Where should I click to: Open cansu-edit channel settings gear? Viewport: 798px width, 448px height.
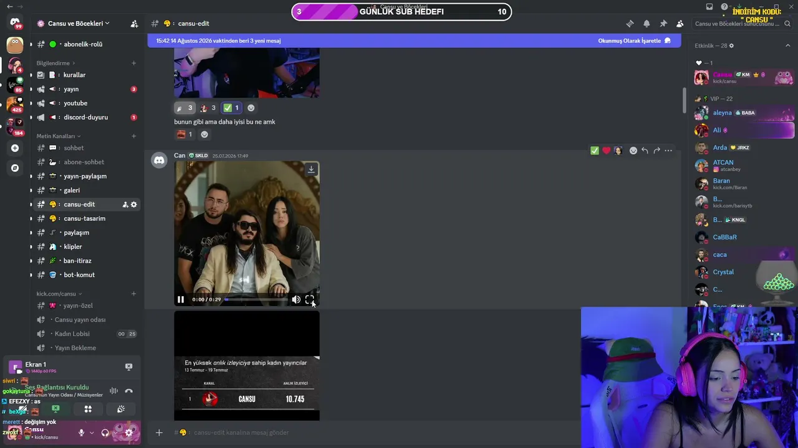click(x=133, y=204)
